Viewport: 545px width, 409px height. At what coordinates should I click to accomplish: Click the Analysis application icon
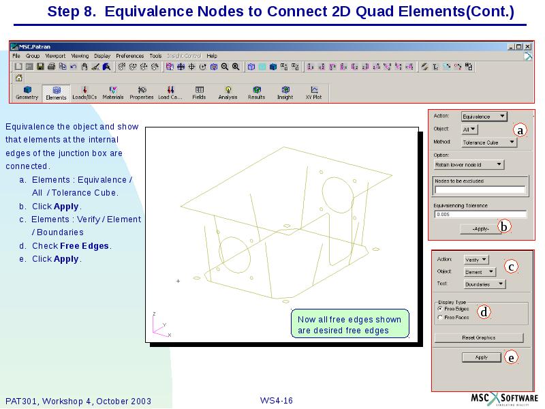(x=227, y=91)
